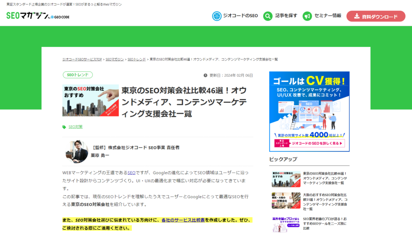Click the ゴールはCV獲得 banner ad

[x=309, y=111]
